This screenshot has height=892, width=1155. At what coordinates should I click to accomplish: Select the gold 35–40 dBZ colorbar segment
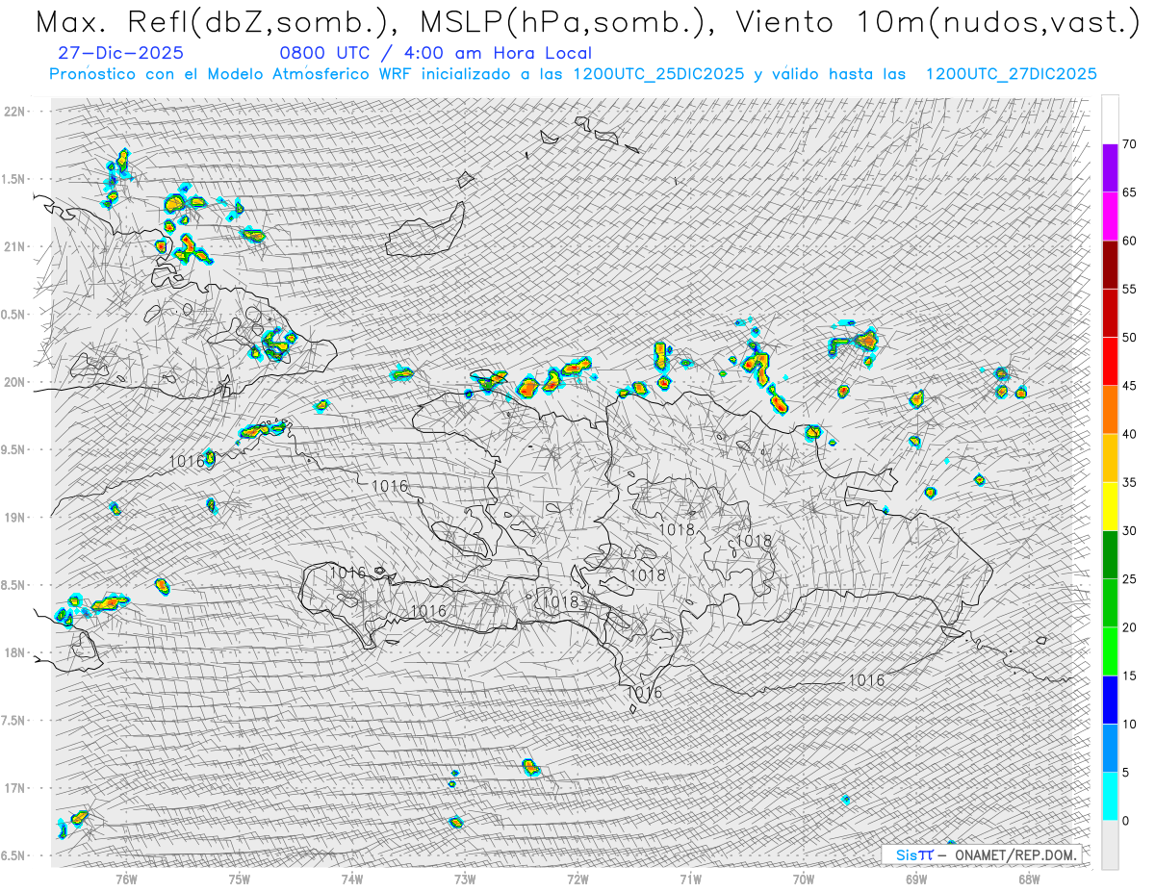click(x=1110, y=458)
